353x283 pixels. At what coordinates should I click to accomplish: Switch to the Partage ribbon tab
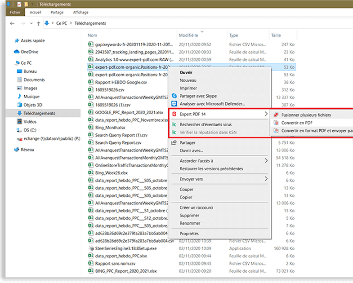(x=57, y=13)
